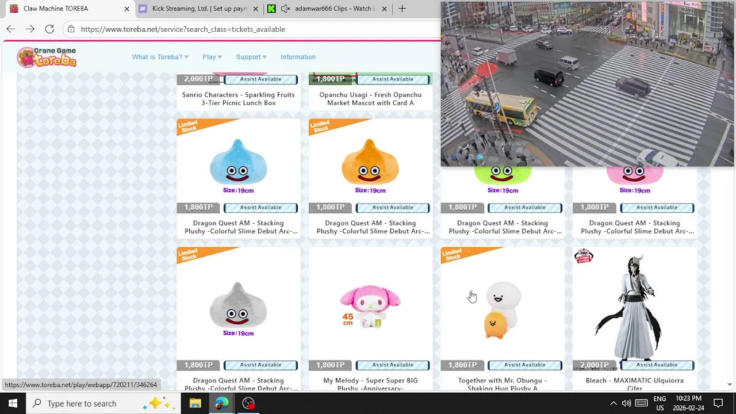The image size is (736, 414).
Task: Click the Edge browser taskbar icon
Action: pyautogui.click(x=222, y=403)
